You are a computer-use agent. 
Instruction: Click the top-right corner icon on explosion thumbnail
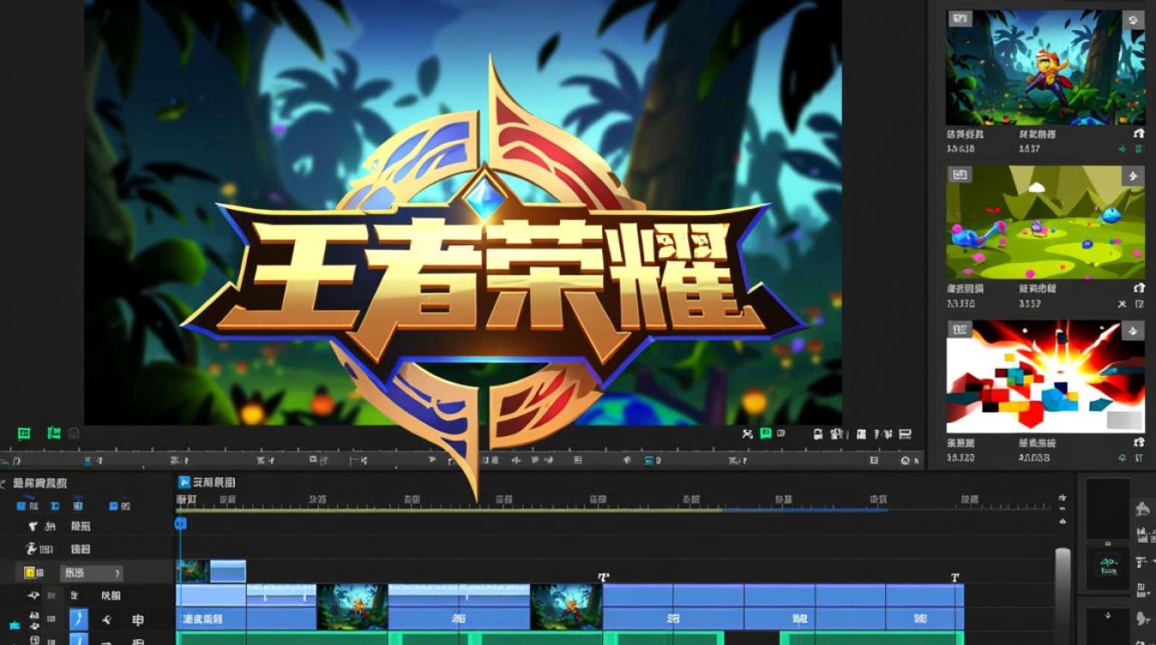point(1133,330)
